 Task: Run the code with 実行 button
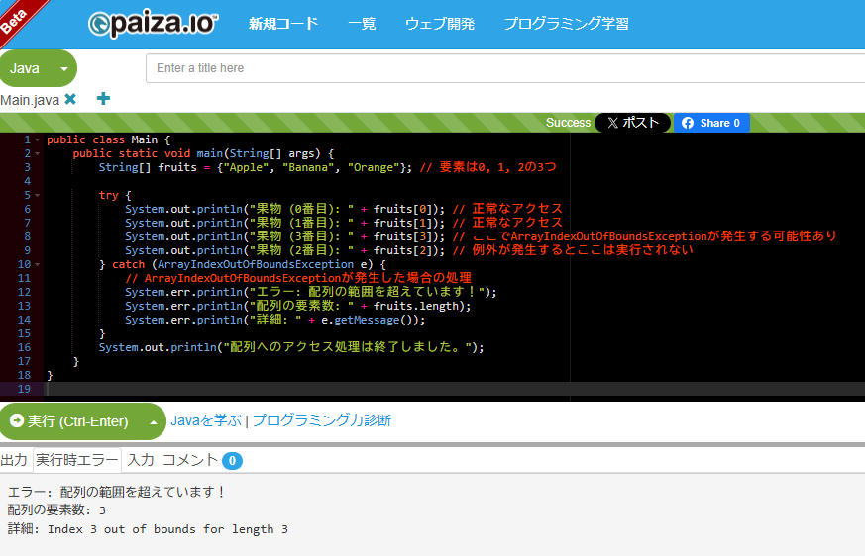(69, 421)
